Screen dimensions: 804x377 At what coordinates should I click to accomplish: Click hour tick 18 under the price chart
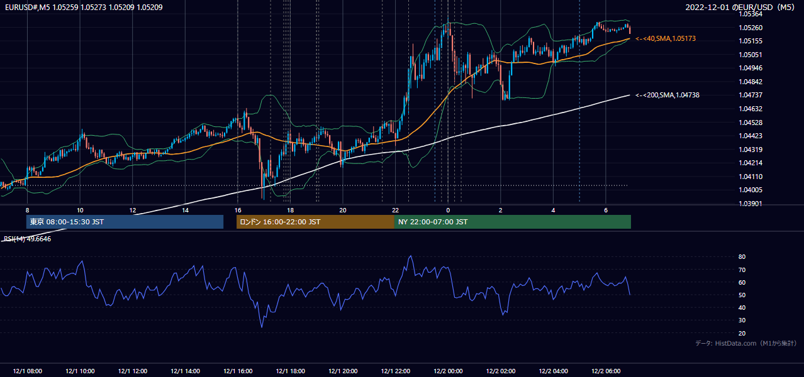pos(290,210)
